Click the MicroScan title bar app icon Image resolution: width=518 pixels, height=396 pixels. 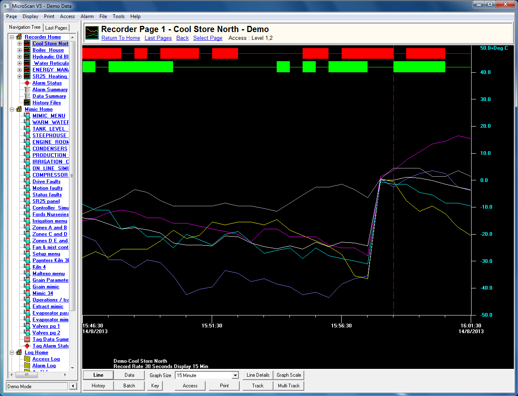(x=6, y=6)
